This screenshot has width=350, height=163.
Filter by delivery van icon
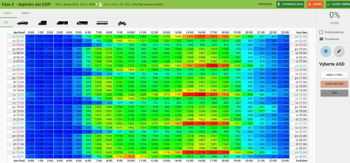click(42, 23)
